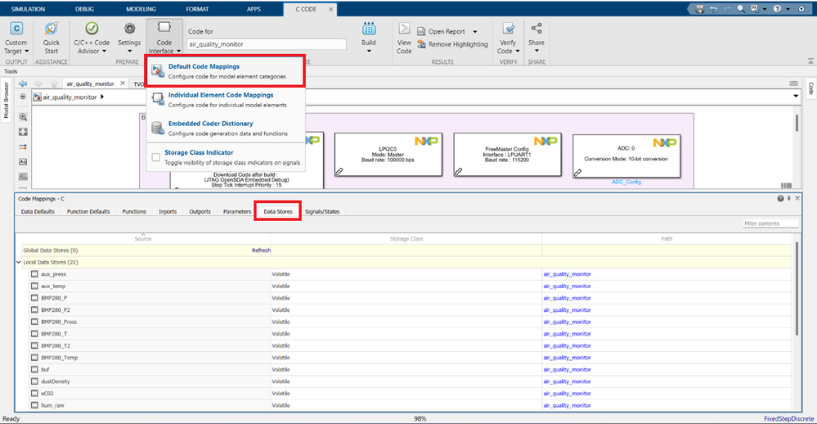Switch to the SIMULATION tab

(28, 9)
